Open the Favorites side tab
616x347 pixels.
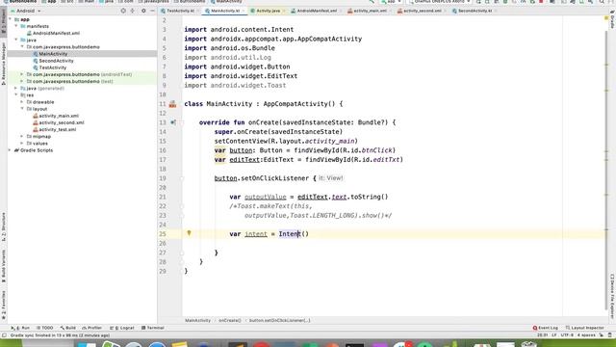(x=3, y=305)
